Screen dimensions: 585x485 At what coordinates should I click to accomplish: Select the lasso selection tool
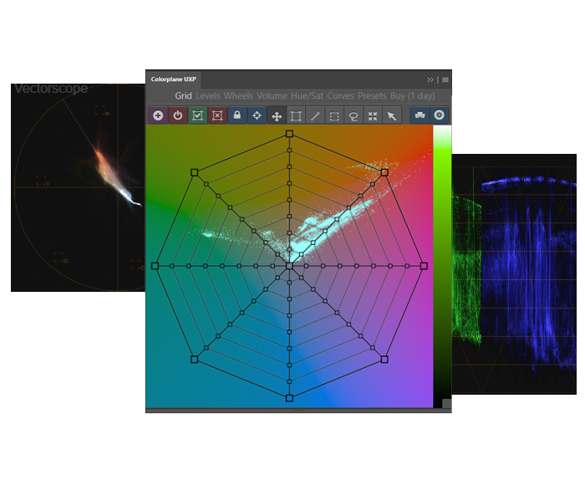click(x=354, y=115)
